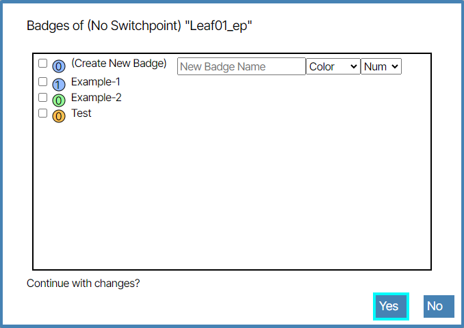This screenshot has width=464, height=328.
Task: Tick the Create New Badge checkbox
Action: 42,64
